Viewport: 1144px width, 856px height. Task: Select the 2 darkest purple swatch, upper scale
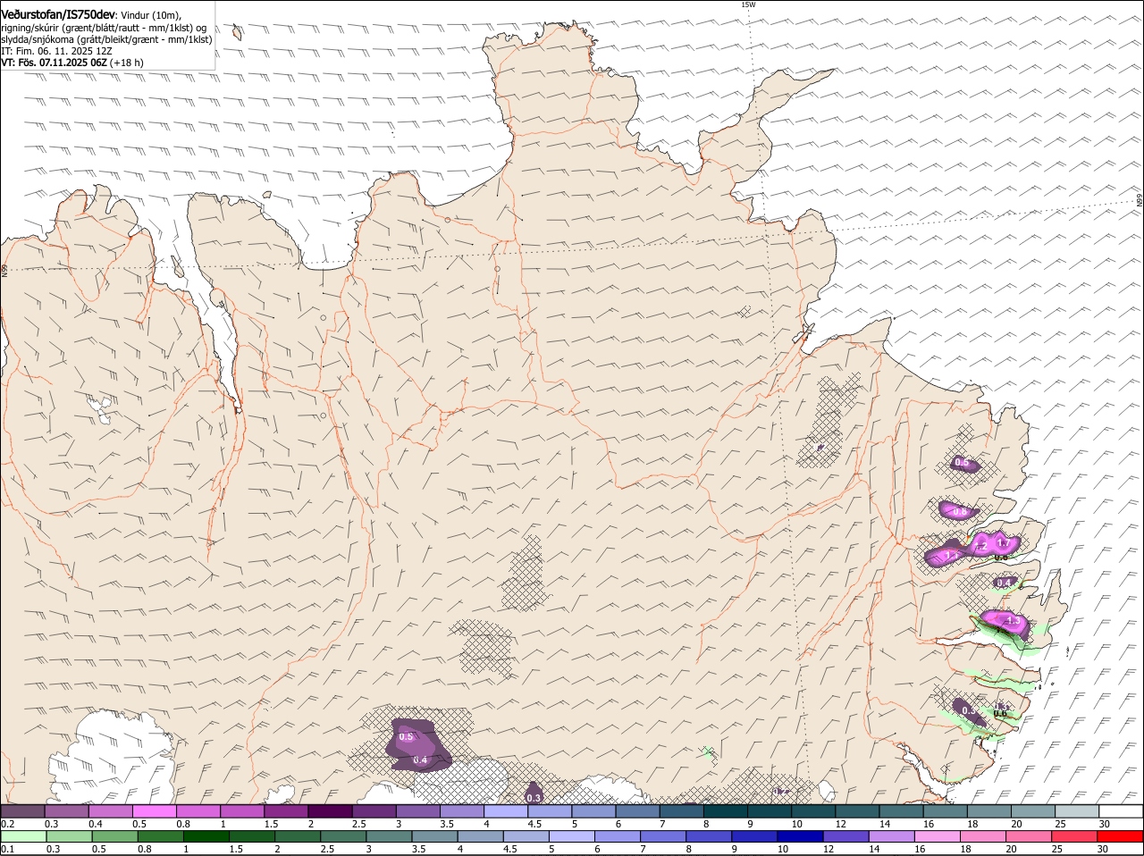pos(330,811)
